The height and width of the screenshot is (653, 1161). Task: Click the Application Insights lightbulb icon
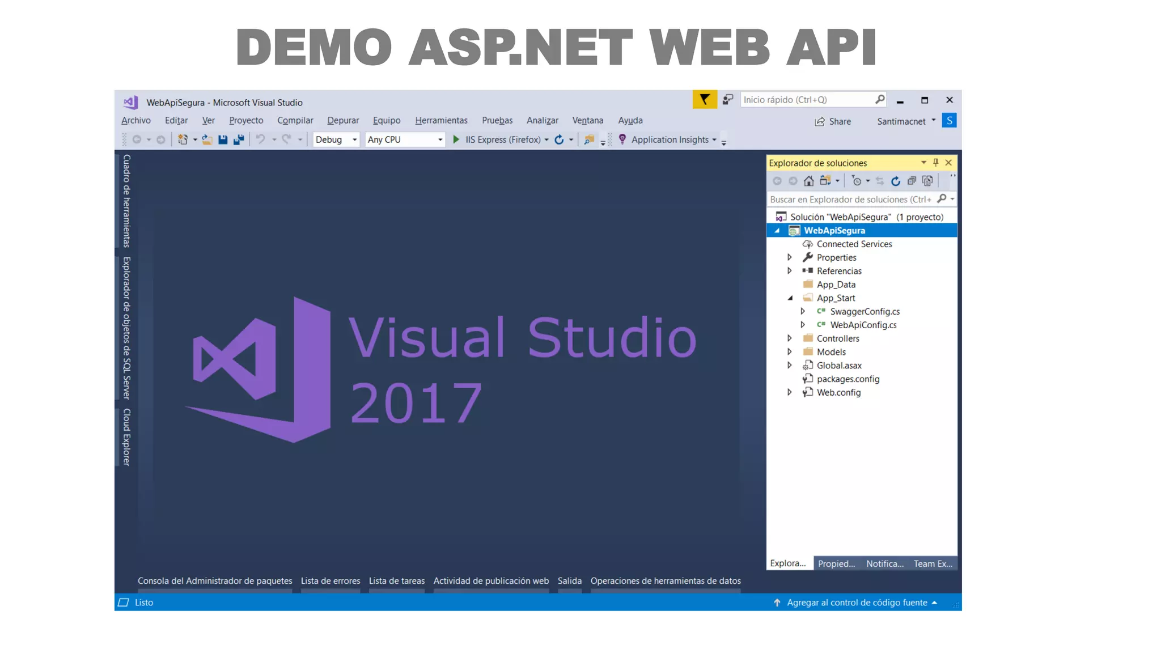[622, 139]
